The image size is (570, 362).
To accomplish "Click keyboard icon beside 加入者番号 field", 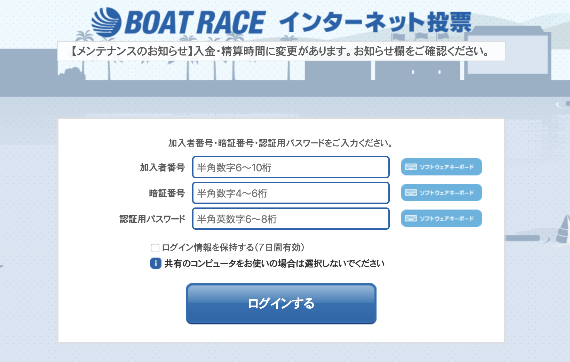I will pyautogui.click(x=411, y=167).
